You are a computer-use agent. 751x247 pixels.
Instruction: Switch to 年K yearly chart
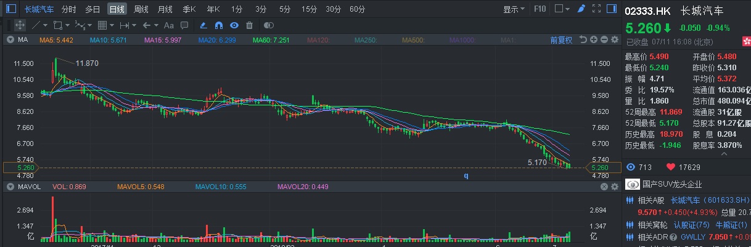click(213, 9)
